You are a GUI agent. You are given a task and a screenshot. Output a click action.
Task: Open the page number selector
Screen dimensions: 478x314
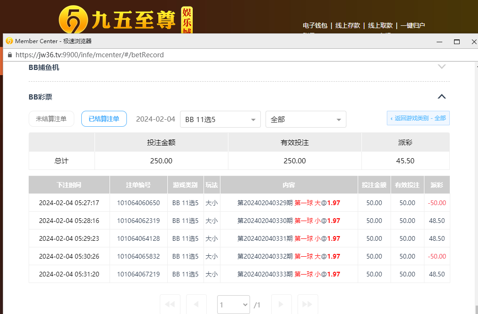pos(234,305)
